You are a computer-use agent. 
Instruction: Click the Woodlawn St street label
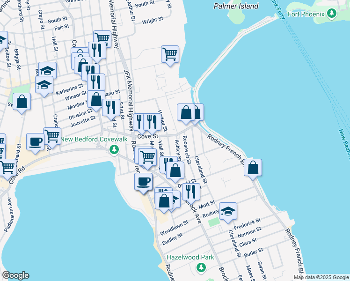coord(174,228)
